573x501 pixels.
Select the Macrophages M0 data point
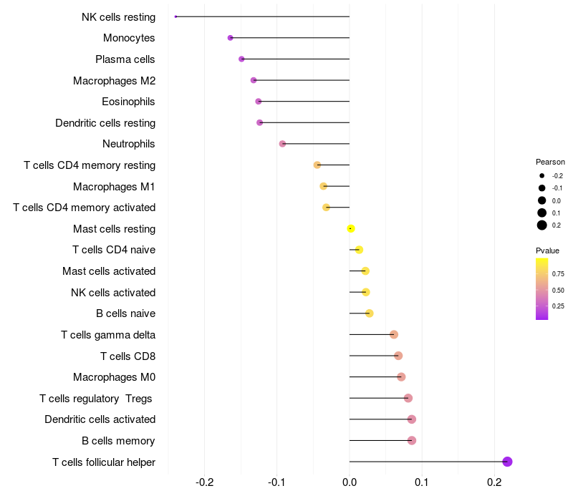(x=401, y=376)
